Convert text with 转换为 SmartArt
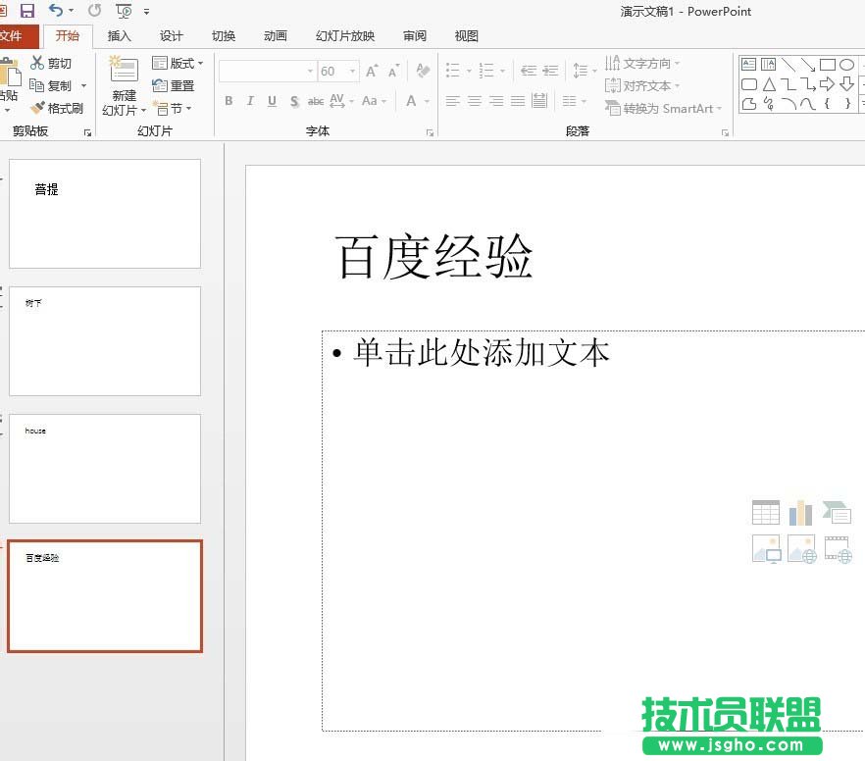Viewport: 865px width, 761px height. [663, 108]
